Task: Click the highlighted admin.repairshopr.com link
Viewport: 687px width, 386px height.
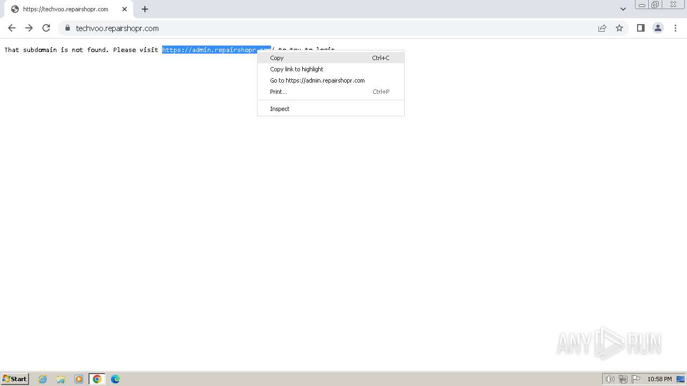Action: coord(210,50)
